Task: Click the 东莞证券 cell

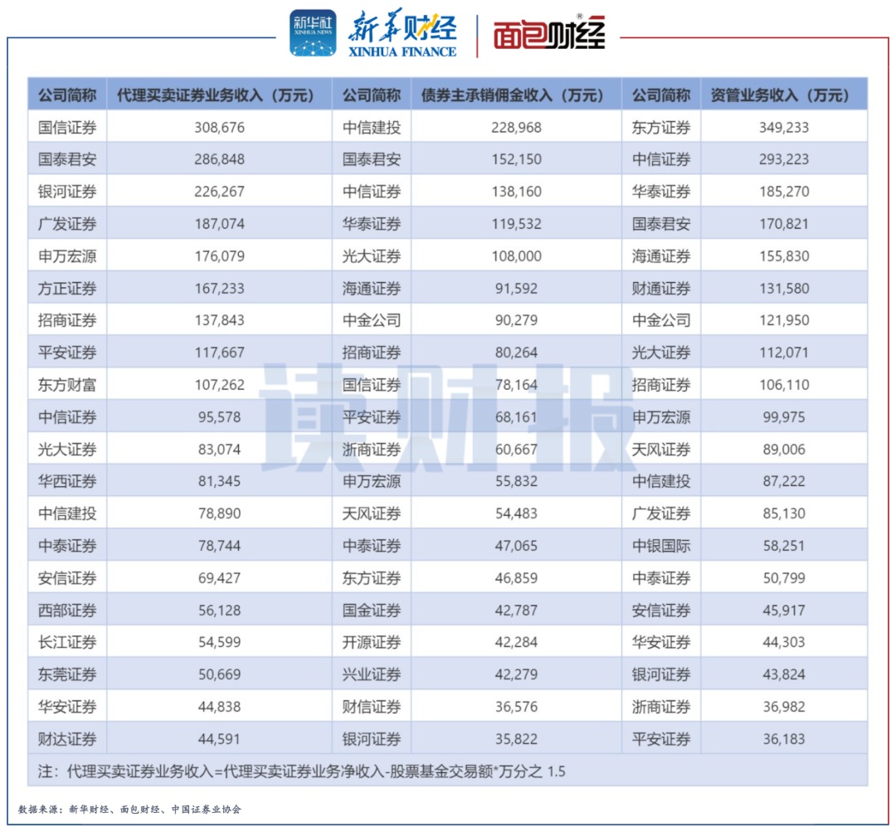Action: [x=67, y=674]
